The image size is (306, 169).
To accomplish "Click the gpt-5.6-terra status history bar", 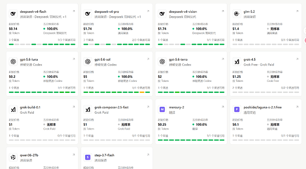I will (191, 92).
